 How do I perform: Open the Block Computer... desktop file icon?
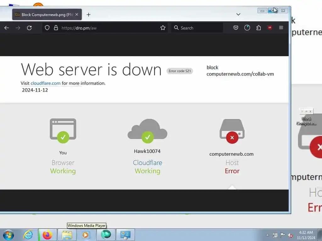[306, 116]
